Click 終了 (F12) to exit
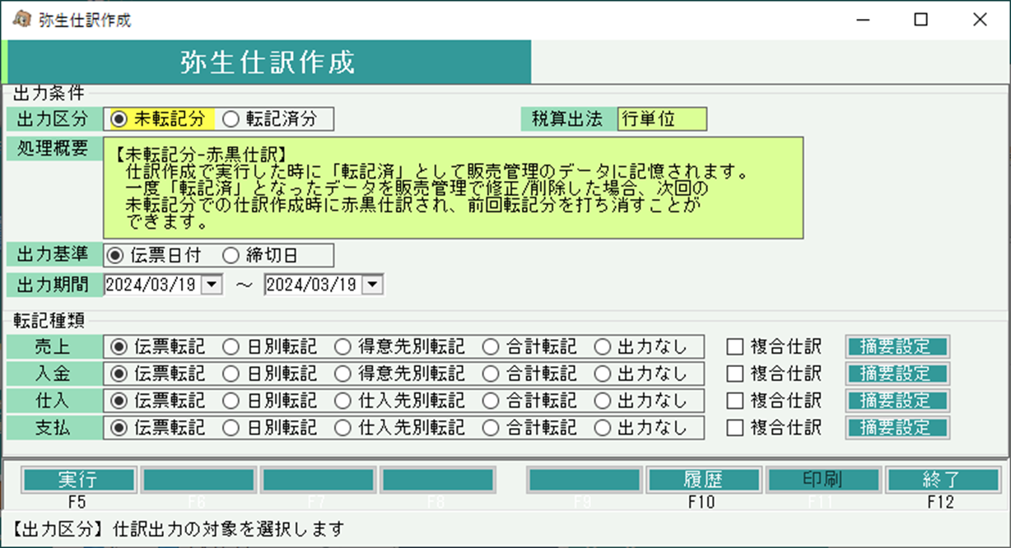Viewport: 1011px width, 548px height. pyautogui.click(x=941, y=480)
